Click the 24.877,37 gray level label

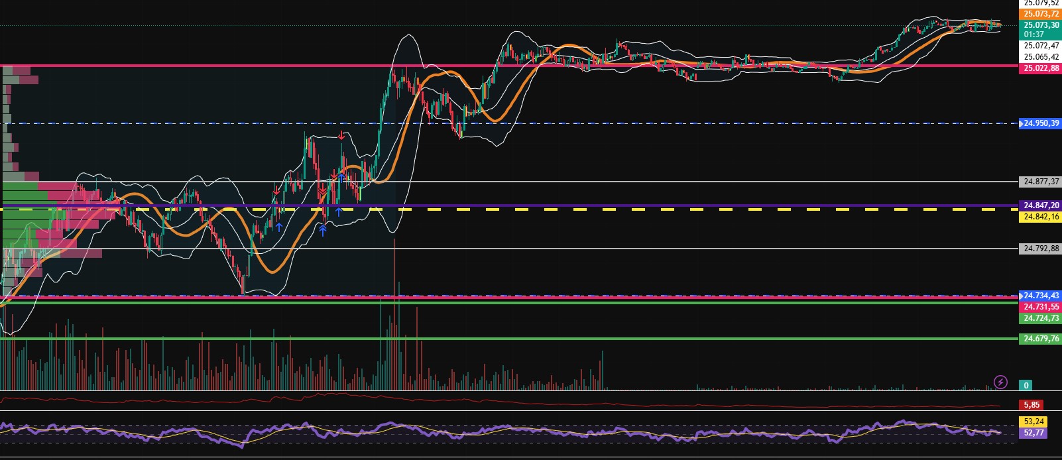pos(1040,182)
